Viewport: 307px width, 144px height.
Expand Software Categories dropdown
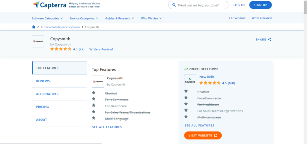(47, 18)
